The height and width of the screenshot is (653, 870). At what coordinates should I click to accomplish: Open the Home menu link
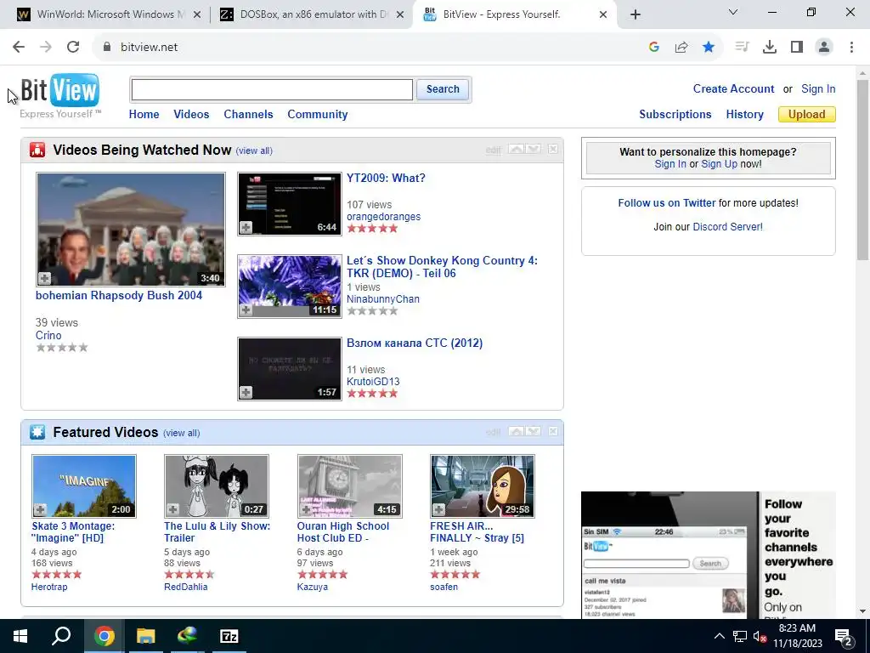144,115
